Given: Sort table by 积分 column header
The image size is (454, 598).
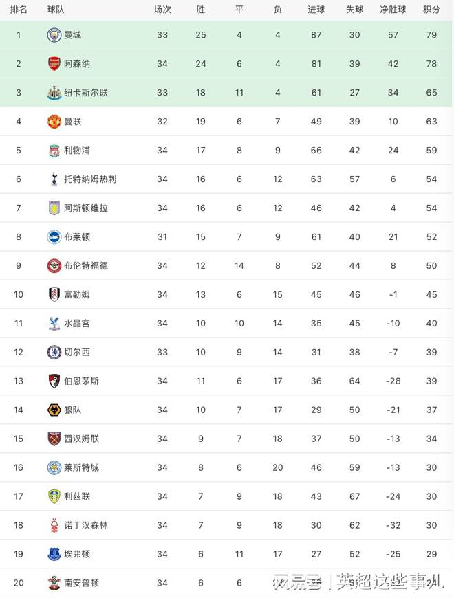Looking at the screenshot, I should [x=431, y=10].
